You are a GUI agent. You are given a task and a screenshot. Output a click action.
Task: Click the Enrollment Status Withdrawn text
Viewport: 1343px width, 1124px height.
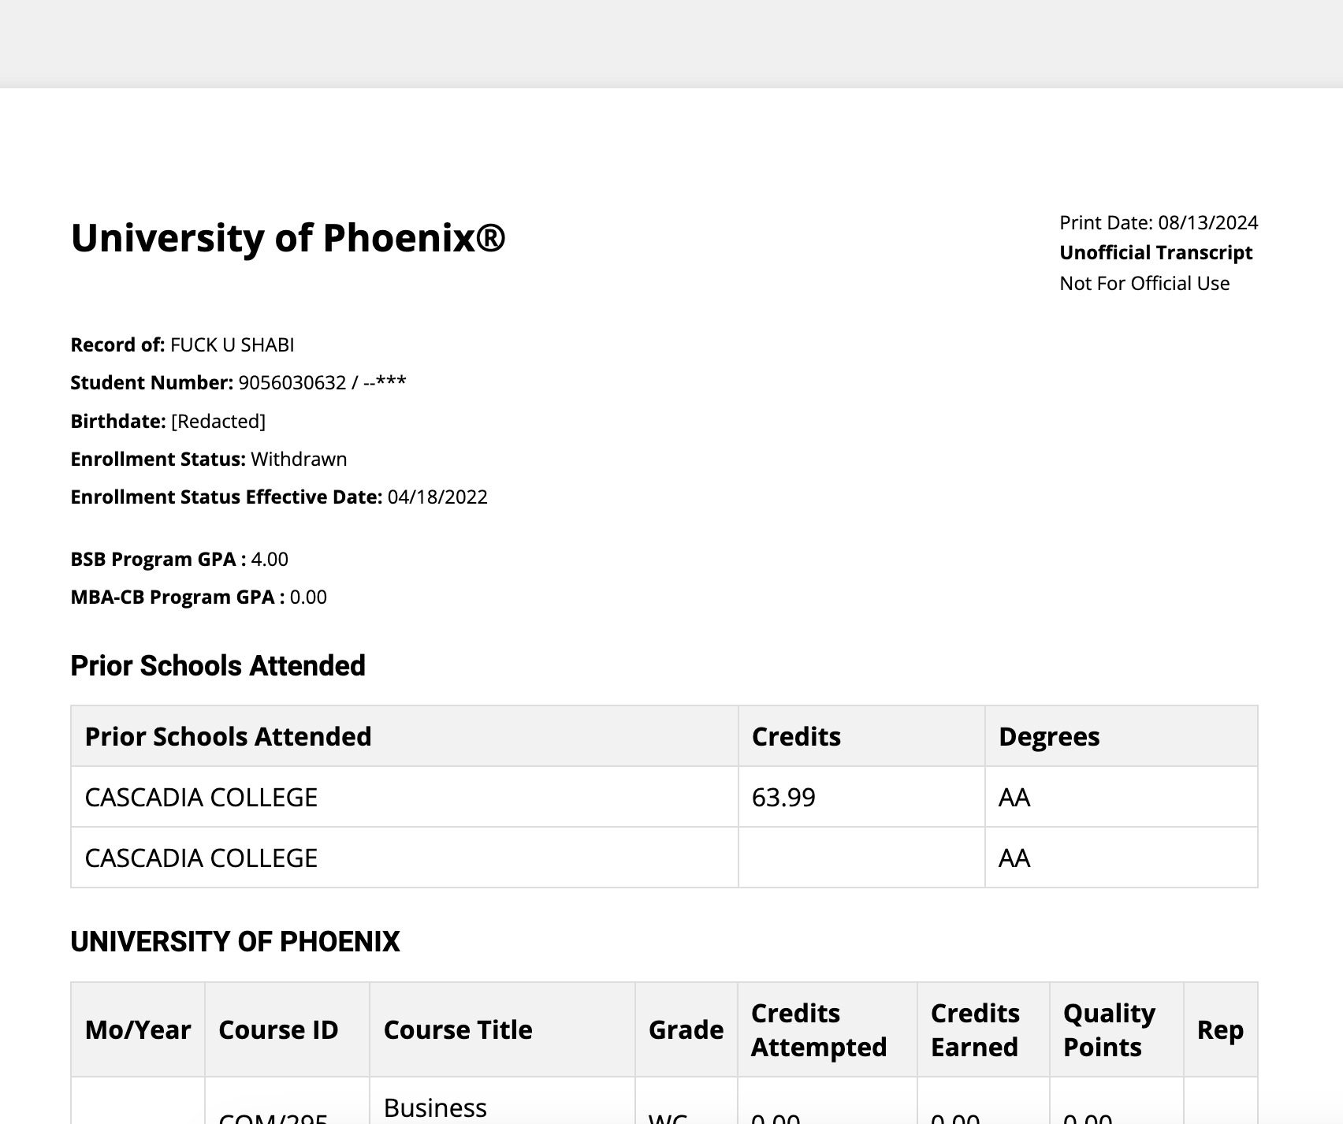coord(299,460)
